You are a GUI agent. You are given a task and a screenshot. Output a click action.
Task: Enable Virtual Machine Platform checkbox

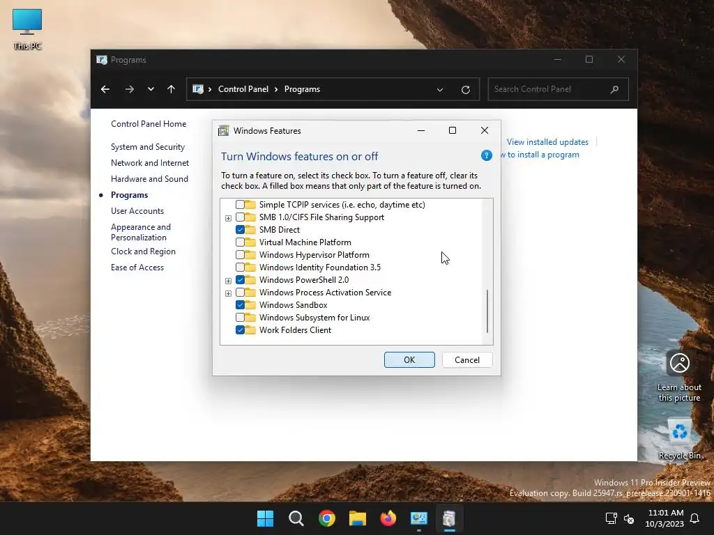pyautogui.click(x=240, y=242)
